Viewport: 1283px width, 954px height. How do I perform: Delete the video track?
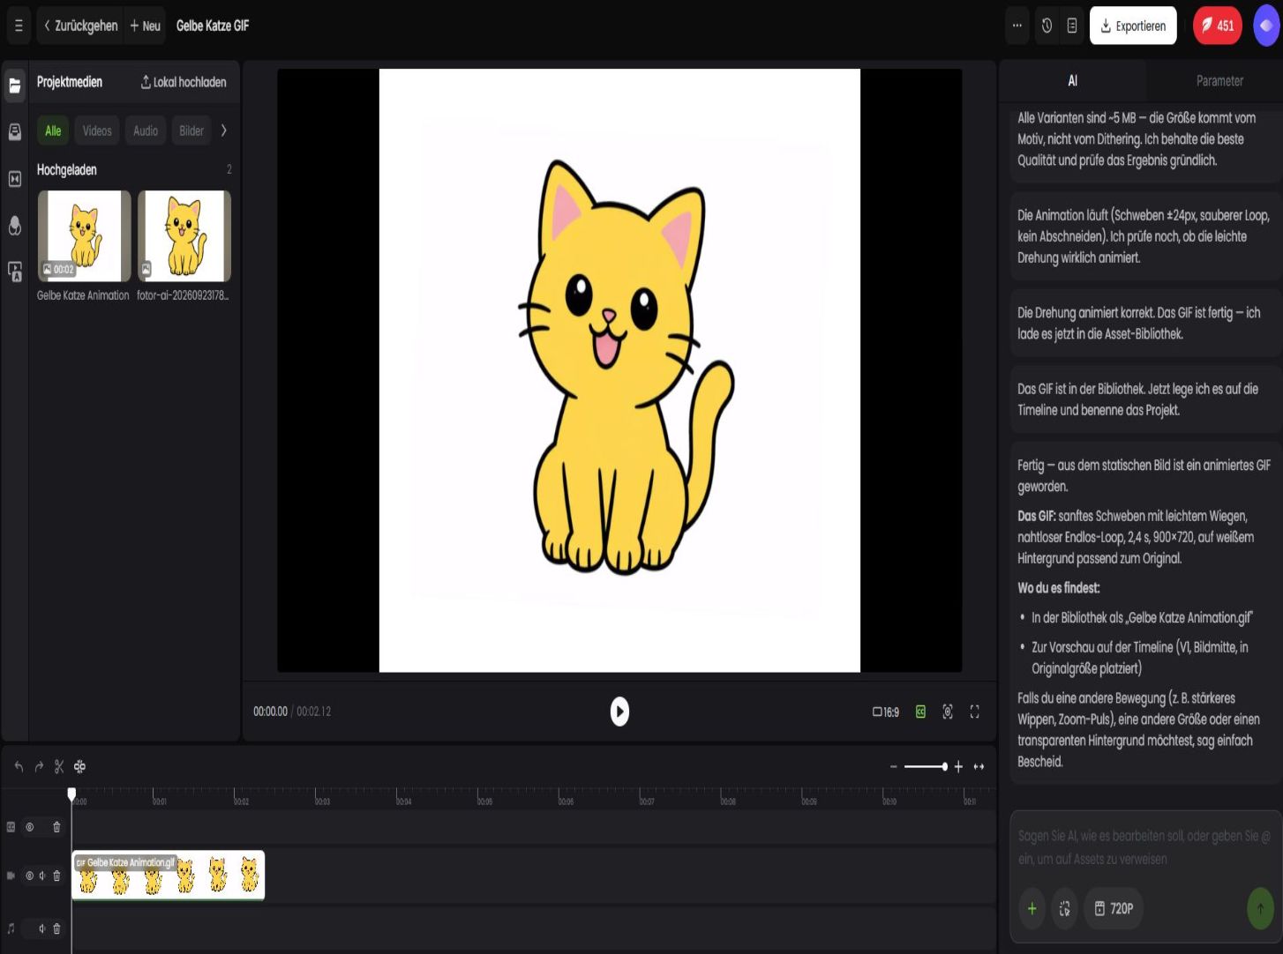[56, 876]
